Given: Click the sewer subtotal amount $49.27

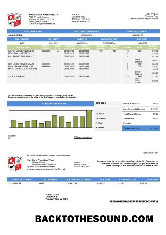Looking at the screenshot, I should pyautogui.click(x=155, y=73).
